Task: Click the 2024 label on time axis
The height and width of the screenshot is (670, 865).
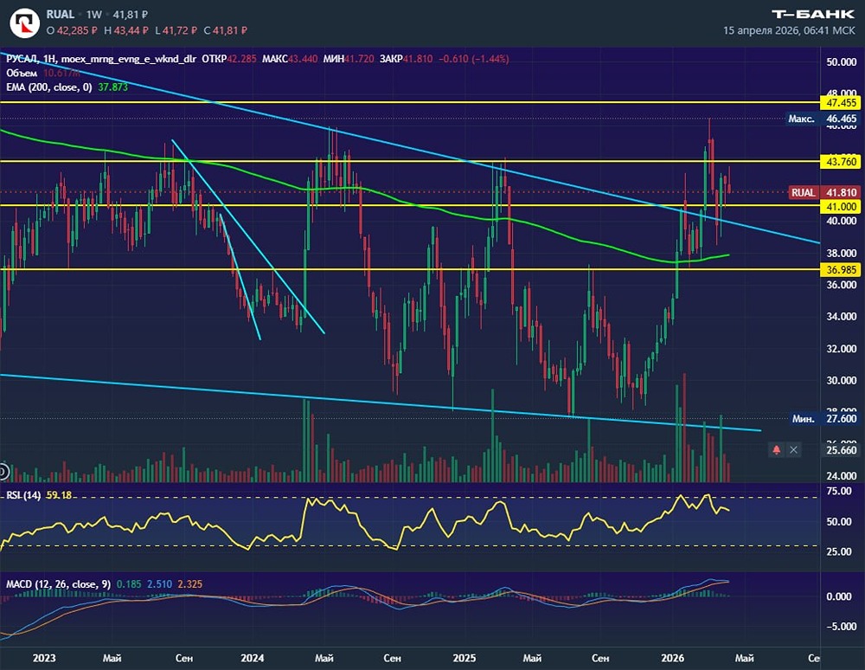Action: pos(252,658)
